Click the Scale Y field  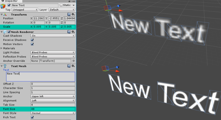point(54,27)
